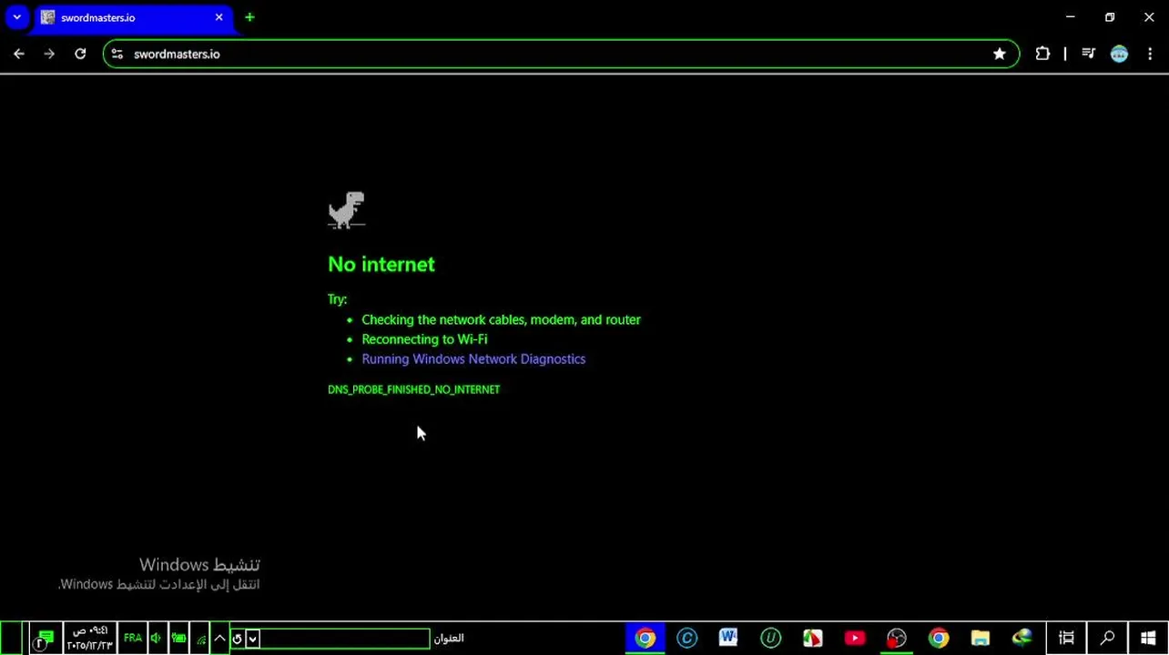Select 'Reconnecting to Wi-Fi' suggestion text
This screenshot has width=1169, height=655.
click(424, 339)
